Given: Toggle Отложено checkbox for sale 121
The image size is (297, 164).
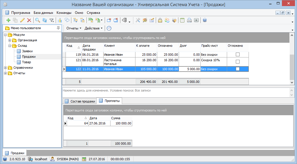Looking at the screenshot, I should pyautogui.click(x=238, y=61).
